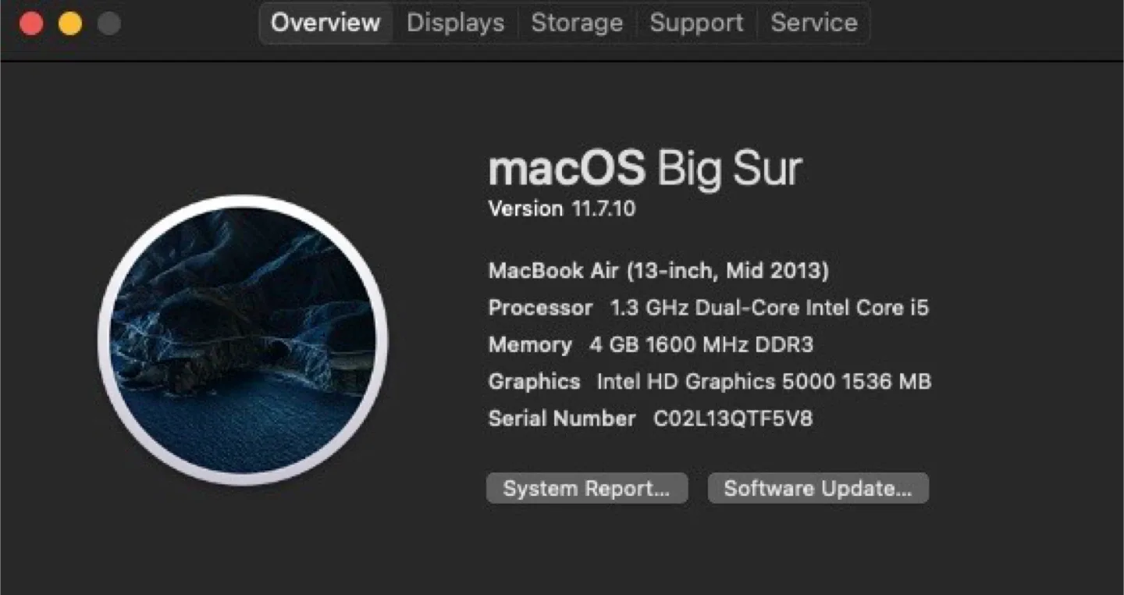Click the Serial Number label
Viewport: 1124px width, 595px height.
561,419
